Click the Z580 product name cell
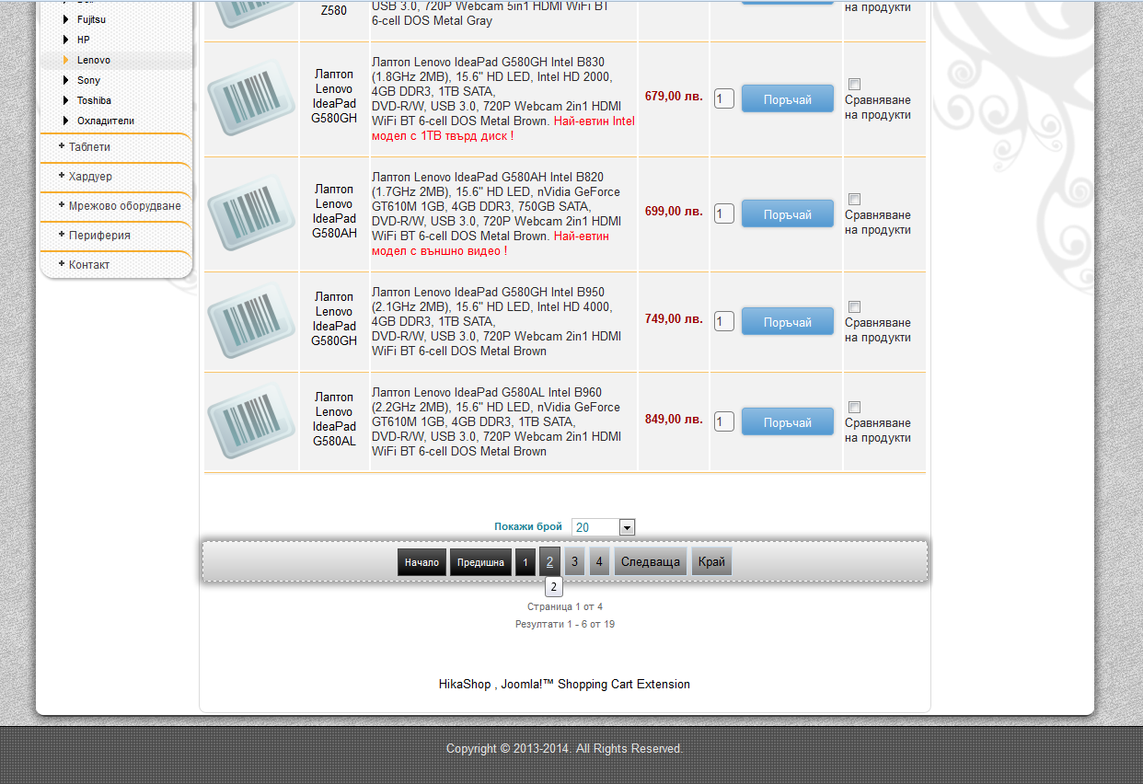Image resolution: width=1143 pixels, height=784 pixels. pyautogui.click(x=334, y=11)
